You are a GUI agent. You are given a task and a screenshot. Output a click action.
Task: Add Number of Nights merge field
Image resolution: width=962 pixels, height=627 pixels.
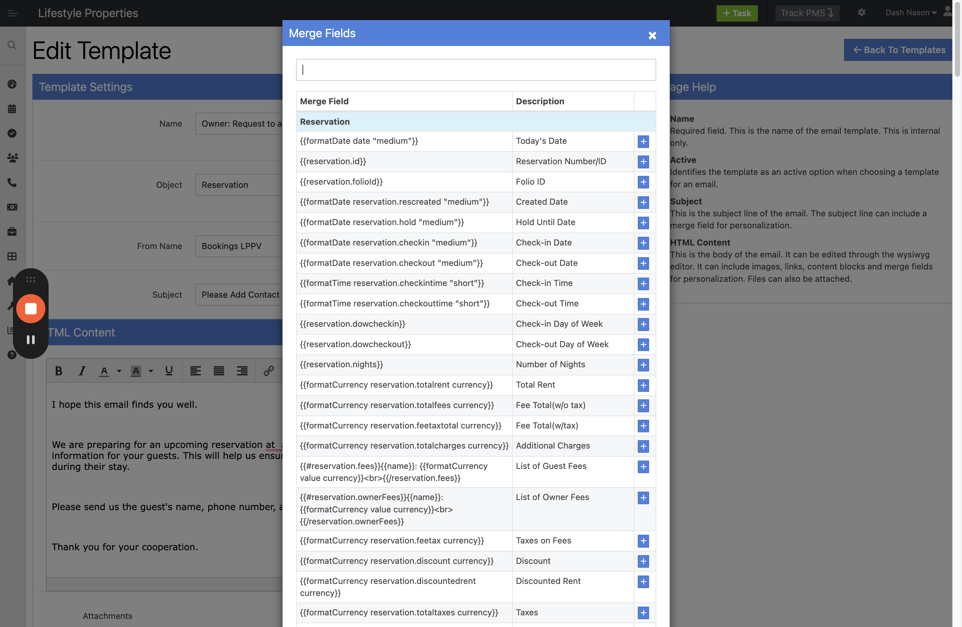643,365
